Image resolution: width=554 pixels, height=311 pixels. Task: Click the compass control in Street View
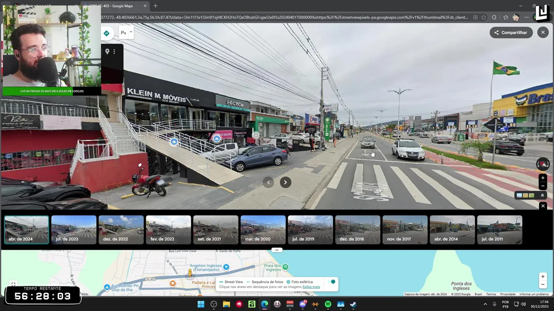543,164
